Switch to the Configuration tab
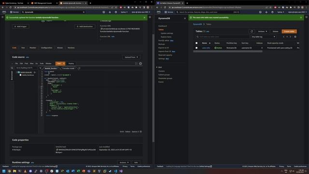 pos(47,48)
